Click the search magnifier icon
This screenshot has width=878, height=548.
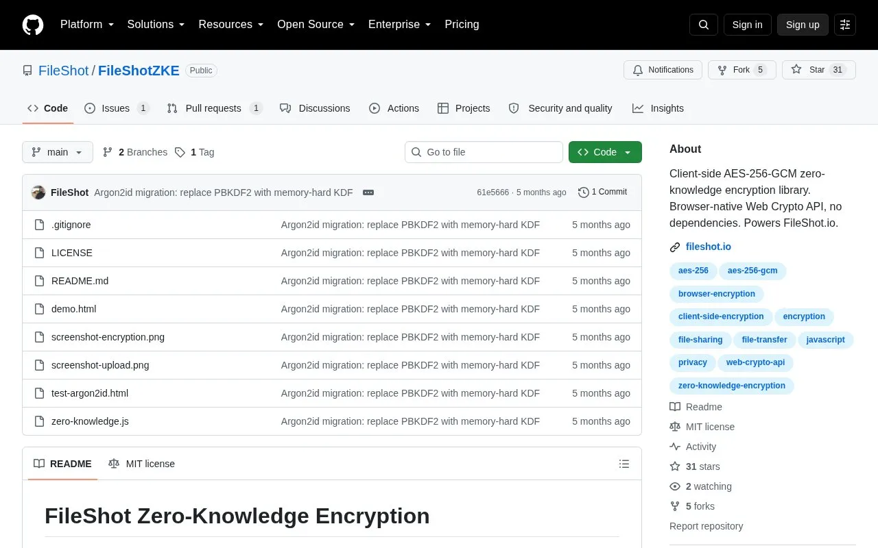click(x=704, y=25)
